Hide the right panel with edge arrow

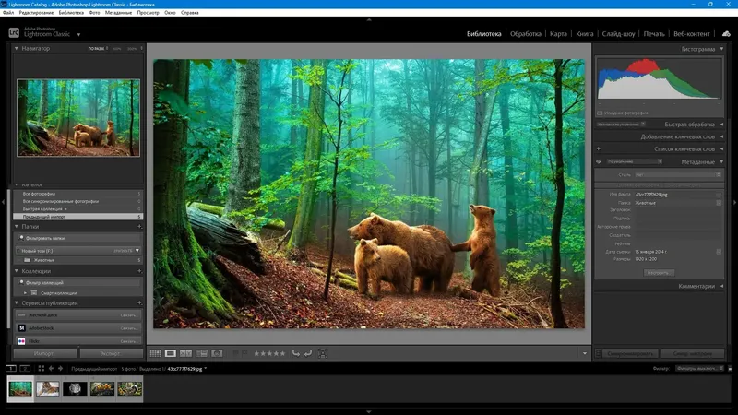(x=734, y=202)
